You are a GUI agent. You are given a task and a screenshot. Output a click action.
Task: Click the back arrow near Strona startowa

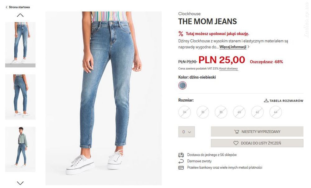coord(7,7)
